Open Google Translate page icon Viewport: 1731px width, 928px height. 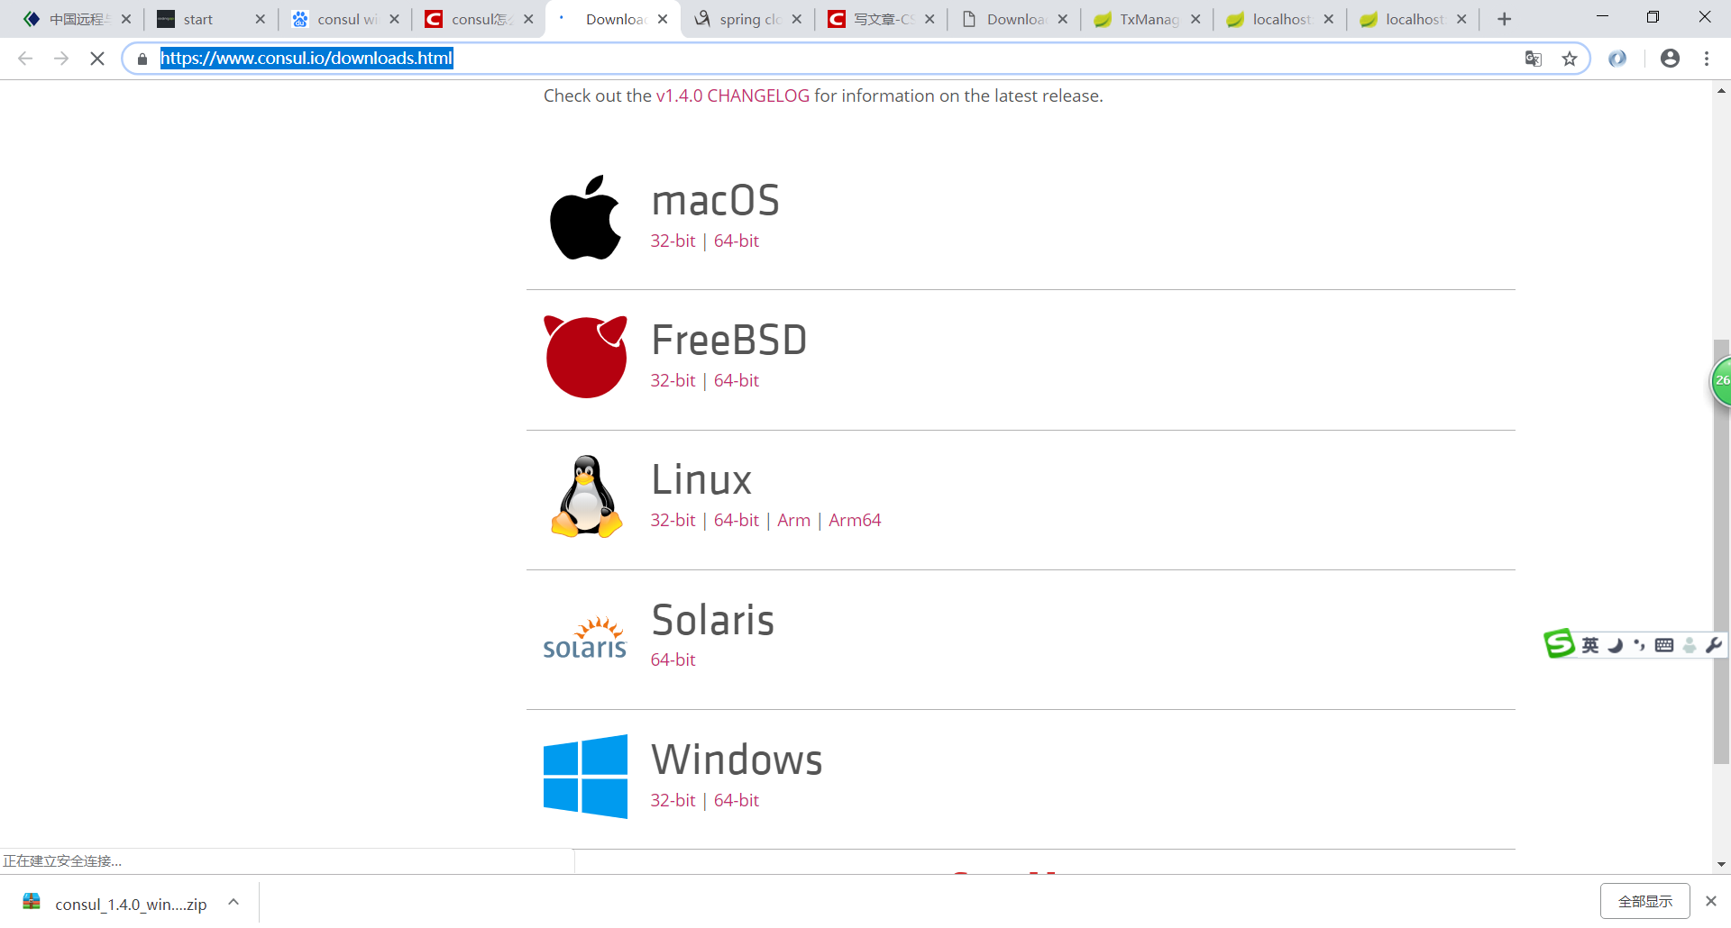tap(1533, 59)
